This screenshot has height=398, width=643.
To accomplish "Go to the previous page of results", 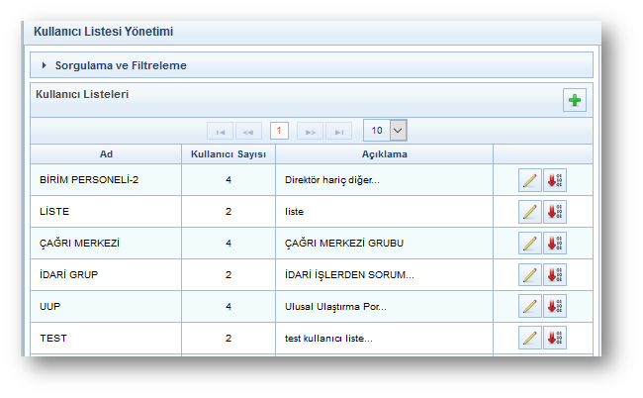I will click(x=248, y=131).
